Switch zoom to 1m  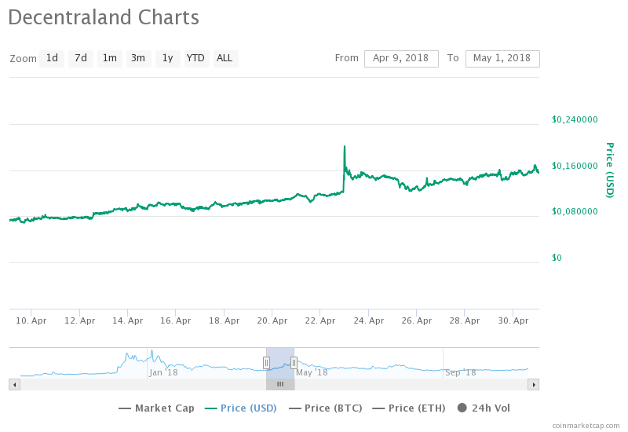tap(110, 58)
